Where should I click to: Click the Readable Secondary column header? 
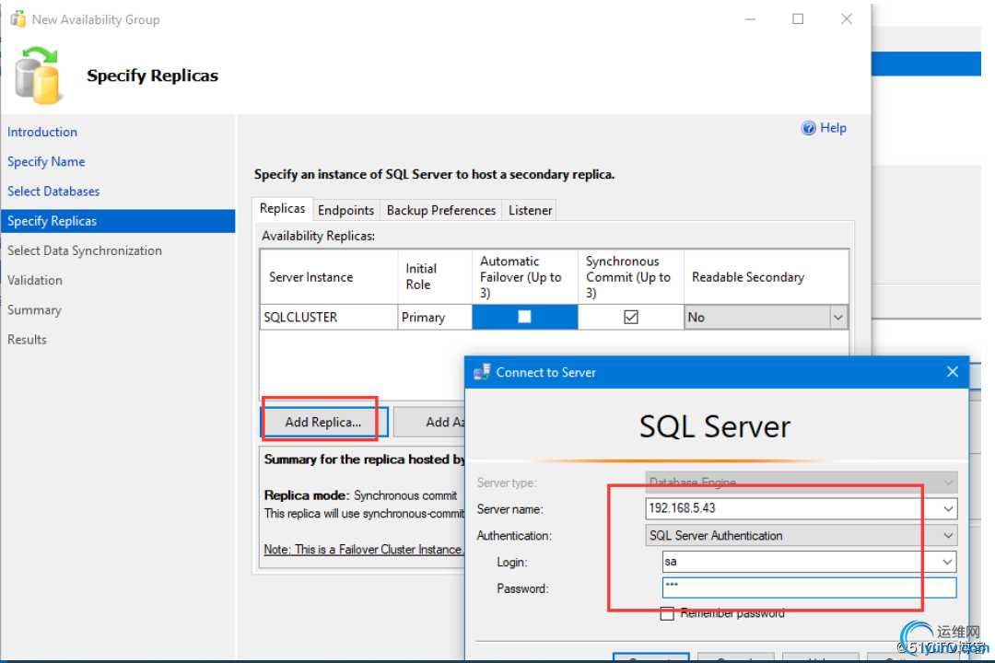pos(766,277)
